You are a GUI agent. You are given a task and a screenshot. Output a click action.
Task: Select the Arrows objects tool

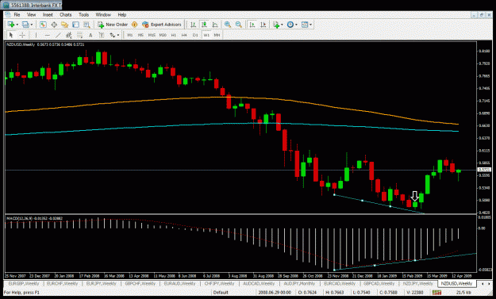[x=113, y=35]
